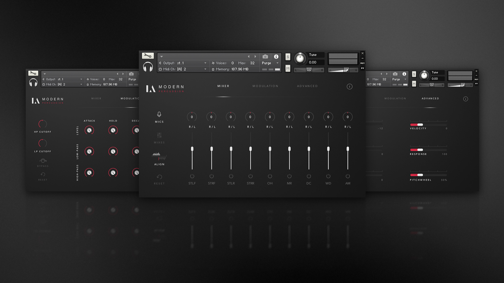504x283 pixels.
Task: Power off the STLF channel
Action: click(x=192, y=176)
